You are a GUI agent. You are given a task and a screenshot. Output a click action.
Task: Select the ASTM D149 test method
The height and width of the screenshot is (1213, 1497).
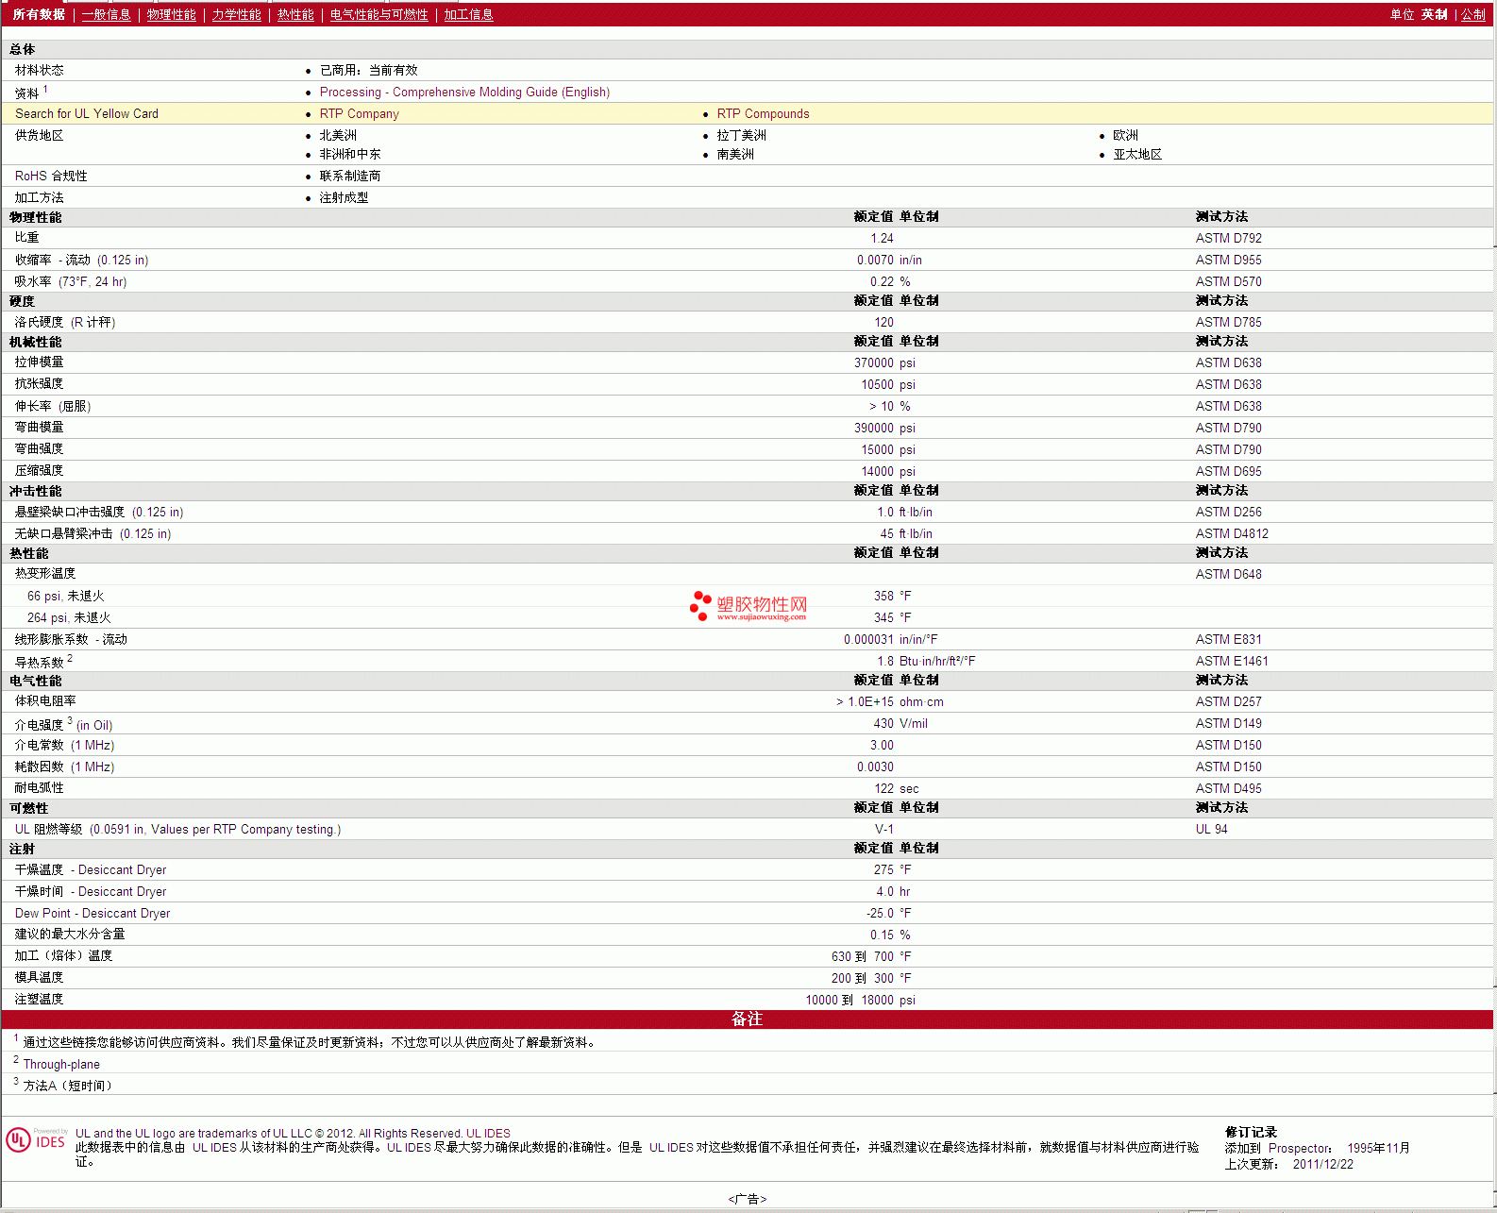click(x=1229, y=724)
